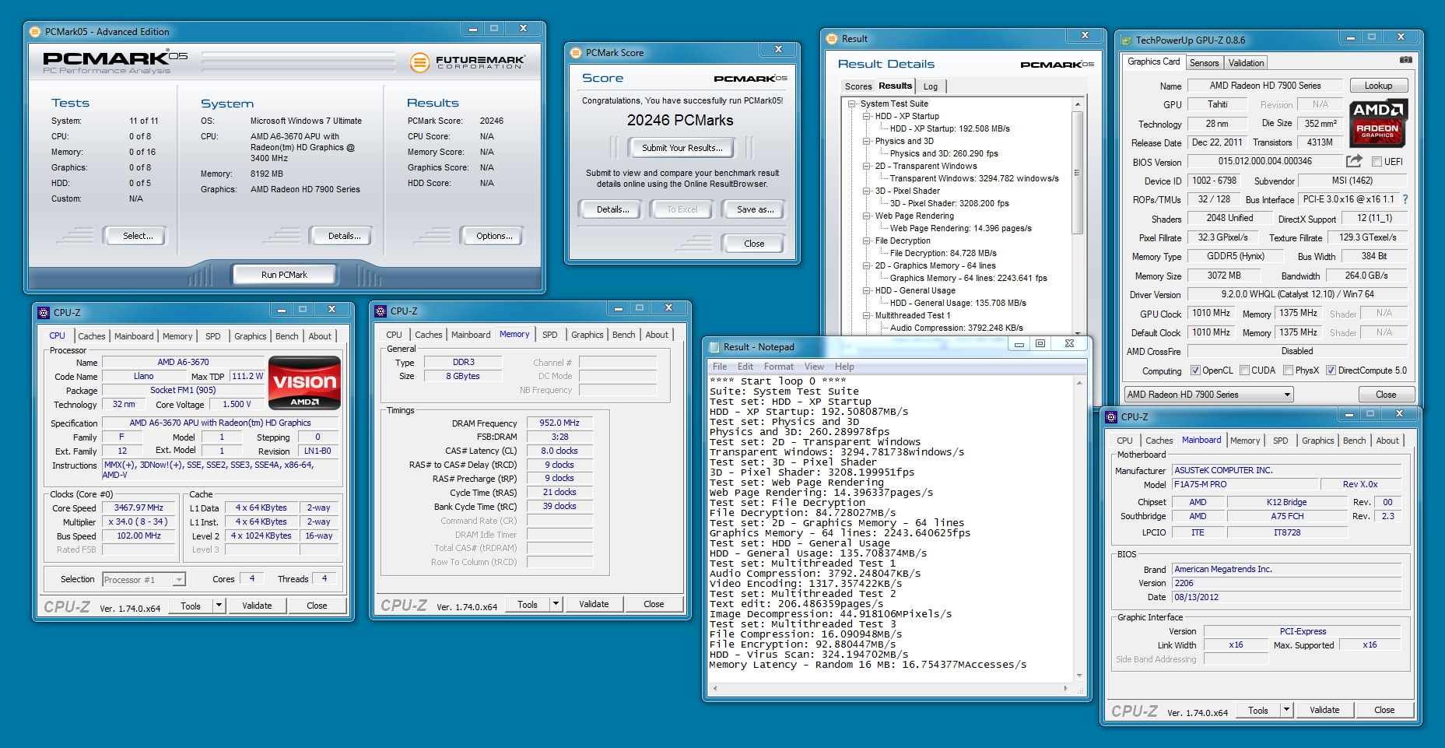Click the Bus Interface question mark icon
The image size is (1445, 748).
click(1405, 199)
